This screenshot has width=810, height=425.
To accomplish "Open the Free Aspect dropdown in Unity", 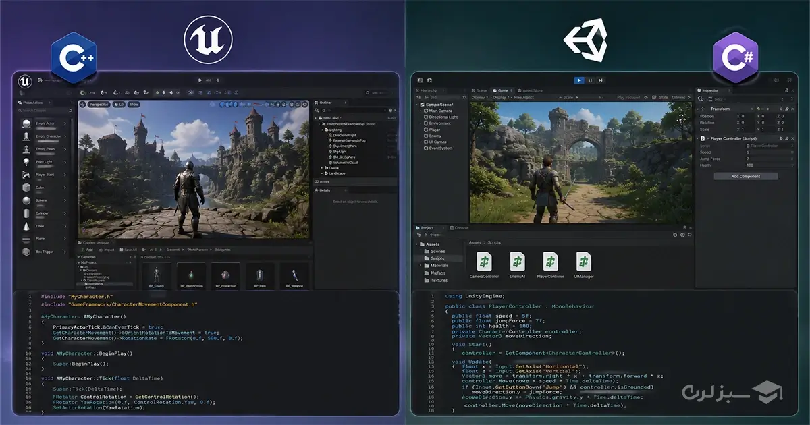I will pyautogui.click(x=524, y=98).
